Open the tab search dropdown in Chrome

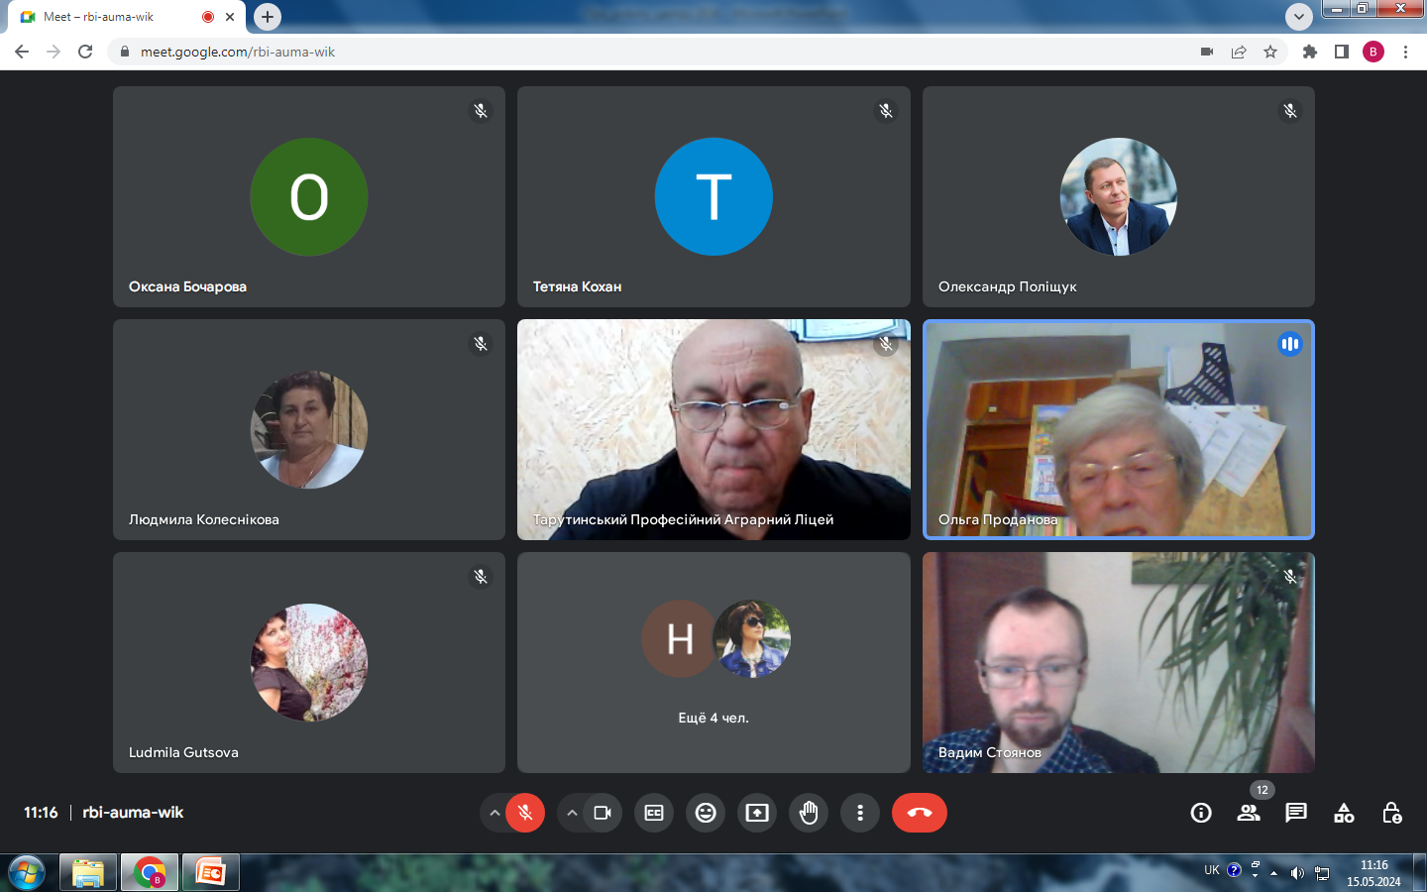point(1298,17)
